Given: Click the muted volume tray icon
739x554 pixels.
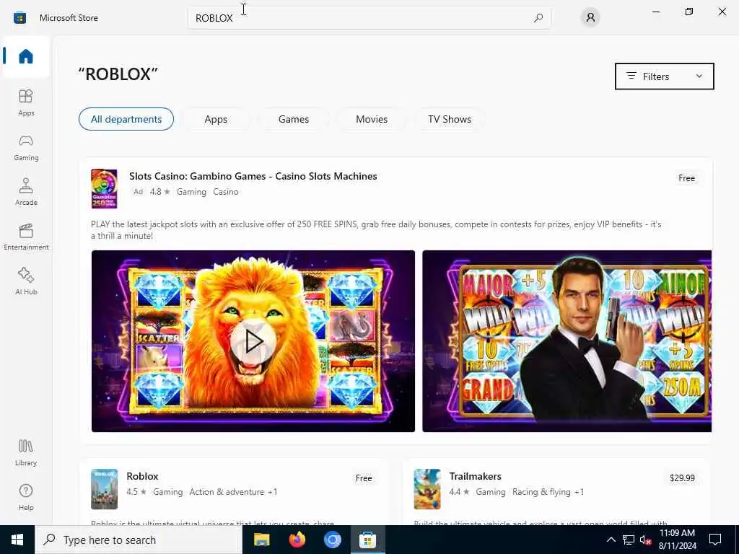Looking at the screenshot, I should pos(645,540).
